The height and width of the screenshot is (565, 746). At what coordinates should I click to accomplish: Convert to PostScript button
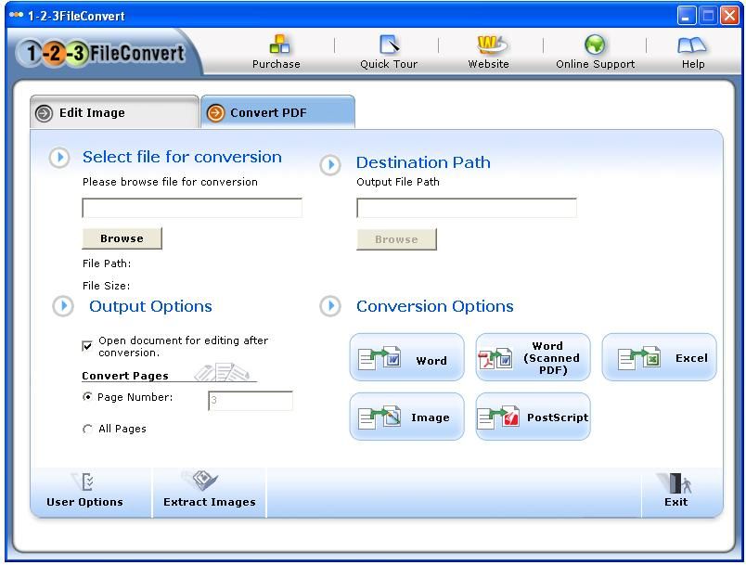pyautogui.click(x=533, y=417)
